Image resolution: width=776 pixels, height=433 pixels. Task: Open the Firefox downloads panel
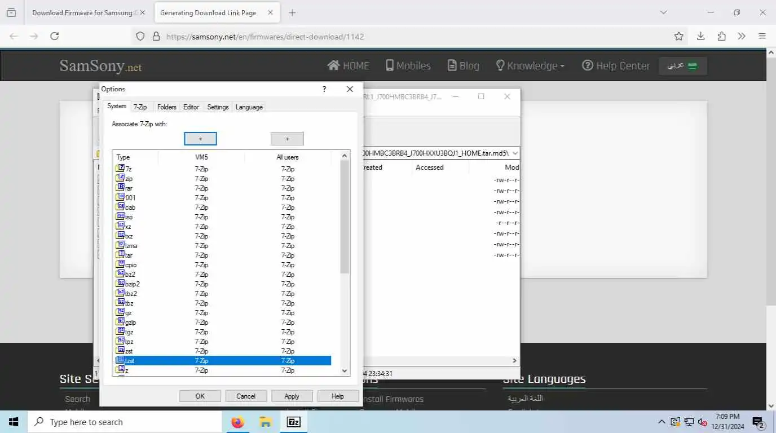pos(700,36)
